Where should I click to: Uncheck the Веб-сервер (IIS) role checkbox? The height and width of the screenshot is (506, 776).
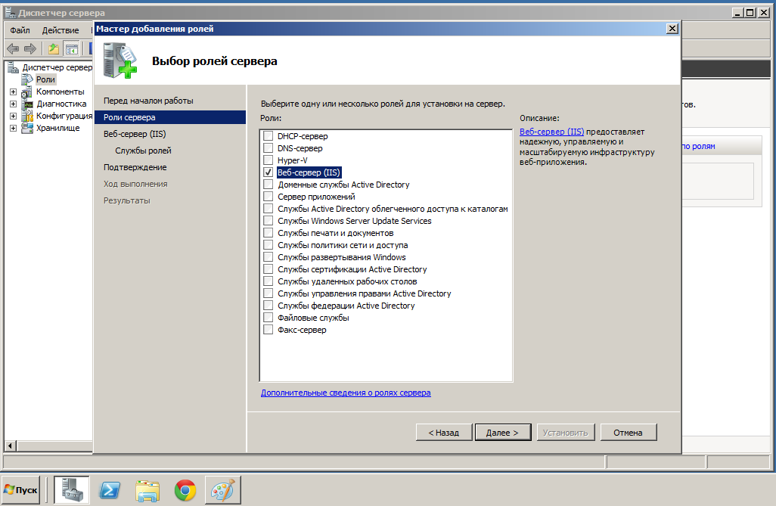pyautogui.click(x=268, y=172)
